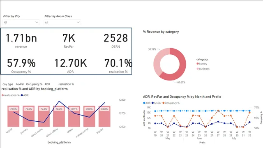The image size is (263, 148).
Task: Click the Luxury legend color marker
Action: [198, 64]
